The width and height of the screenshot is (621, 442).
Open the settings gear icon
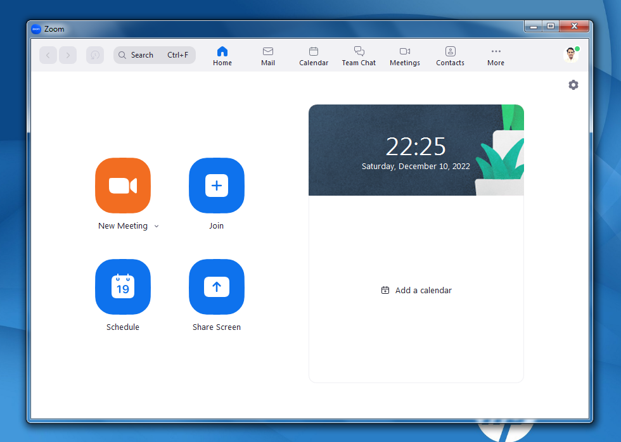[x=573, y=85]
